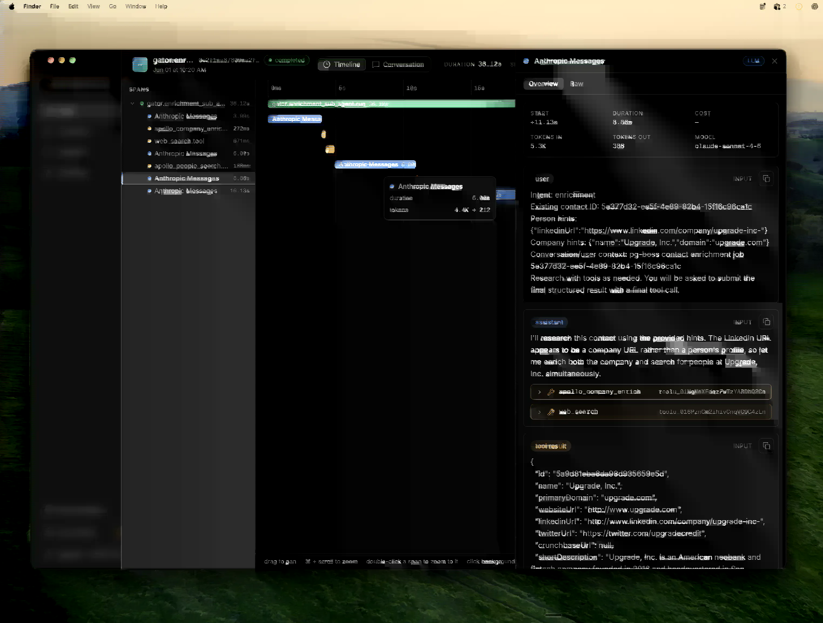
Task: Click the first blue Anthropic Messages timeline bar
Action: pyautogui.click(x=295, y=119)
